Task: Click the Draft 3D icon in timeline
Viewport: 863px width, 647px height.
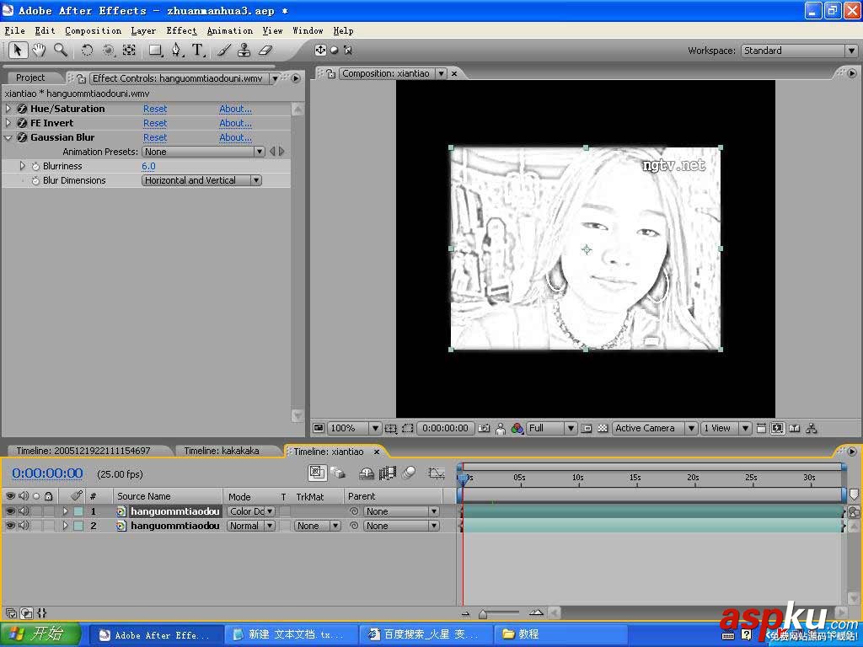Action: coord(337,473)
